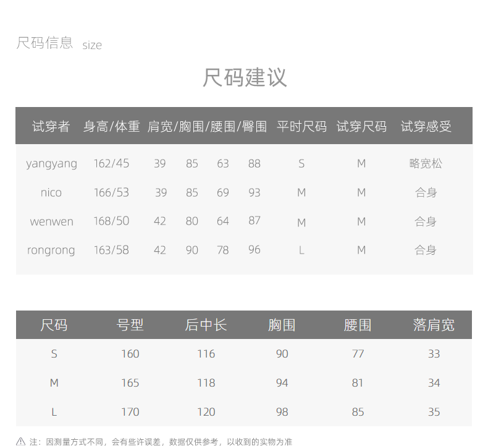
Task: Click the 试穿尺码 column header
Action: point(361,127)
